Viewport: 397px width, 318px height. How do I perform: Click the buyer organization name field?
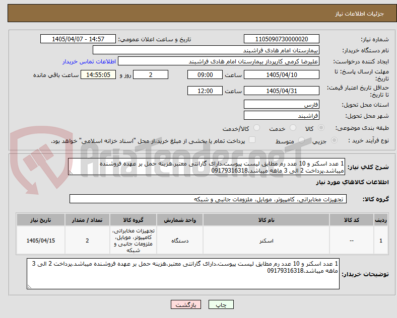pos(206,50)
